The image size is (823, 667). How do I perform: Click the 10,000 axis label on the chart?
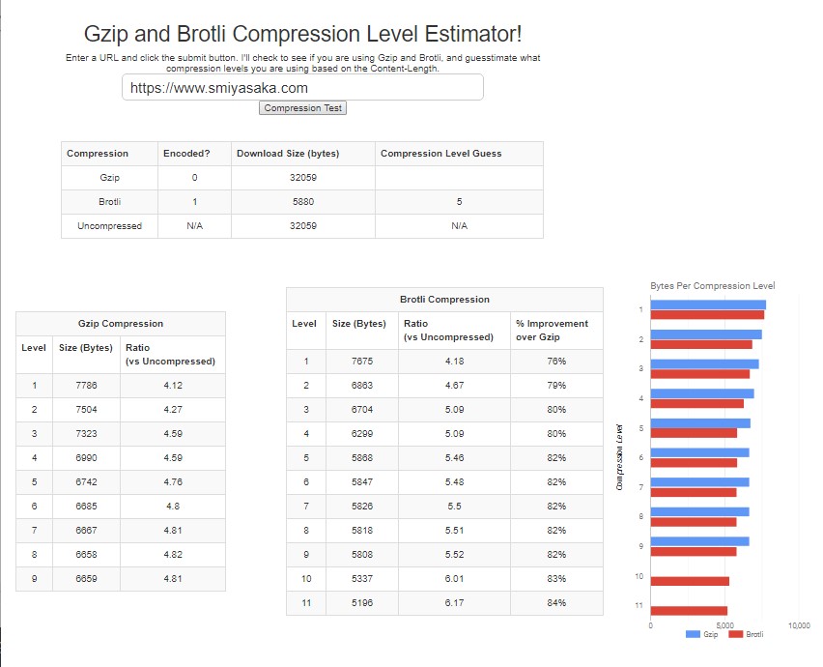[x=799, y=625]
